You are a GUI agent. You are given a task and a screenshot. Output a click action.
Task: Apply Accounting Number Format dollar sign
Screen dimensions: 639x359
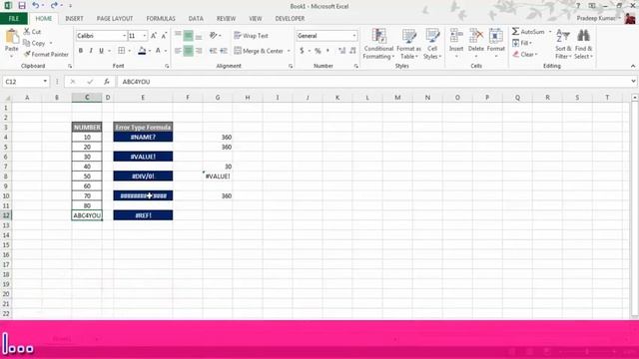click(302, 51)
